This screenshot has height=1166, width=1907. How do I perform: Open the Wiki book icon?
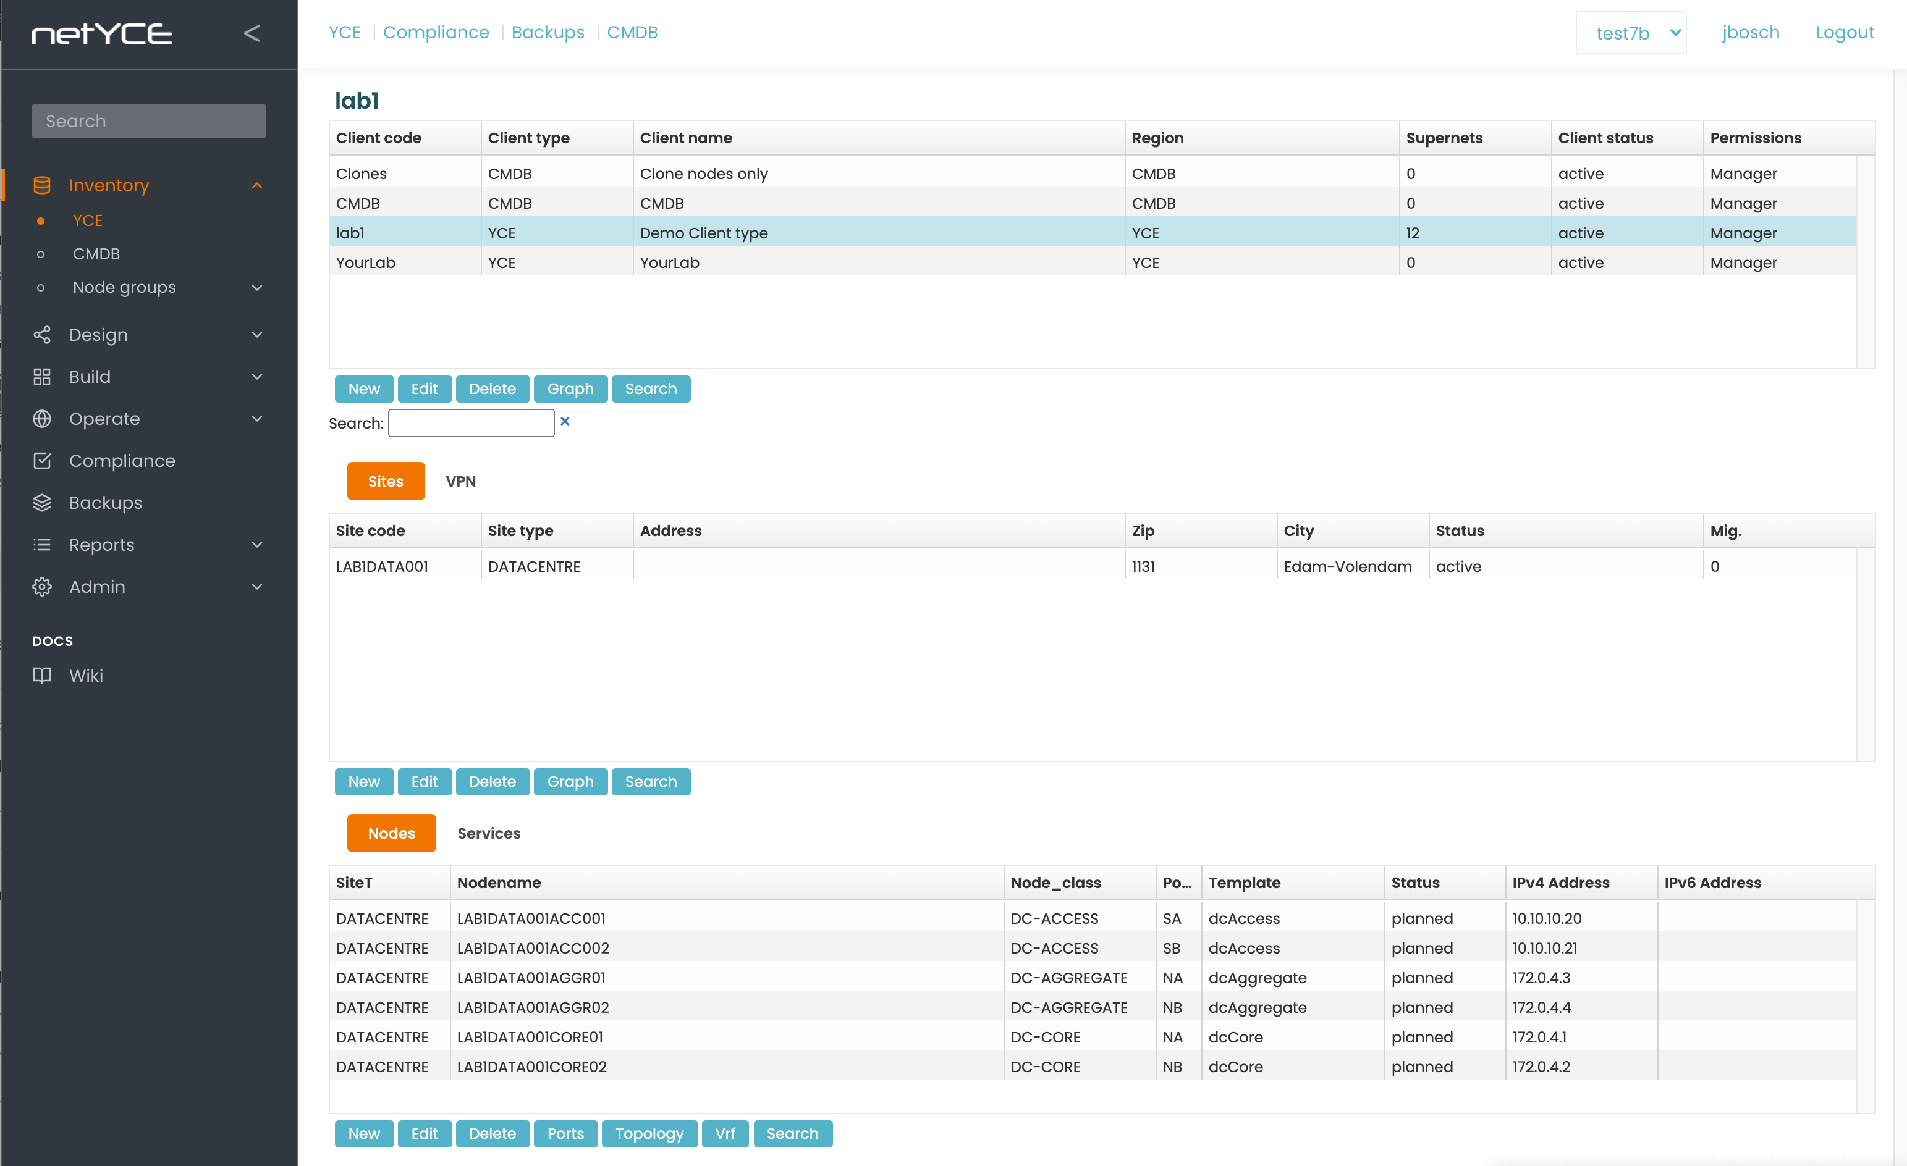pos(42,674)
